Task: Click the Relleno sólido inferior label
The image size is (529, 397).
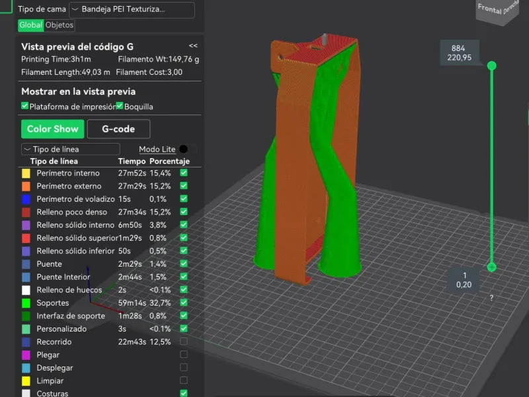Action: coord(75,251)
